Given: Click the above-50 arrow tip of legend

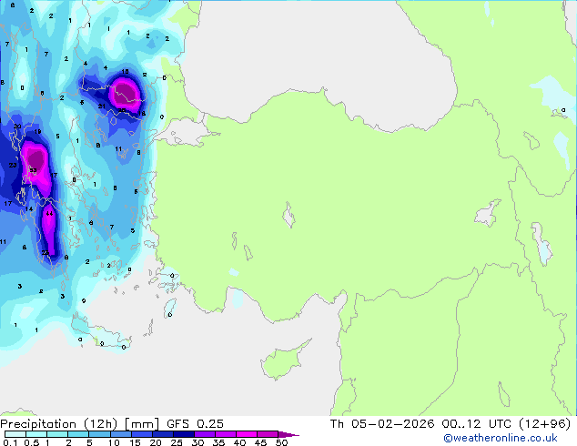Looking at the screenshot, I should (x=288, y=434).
